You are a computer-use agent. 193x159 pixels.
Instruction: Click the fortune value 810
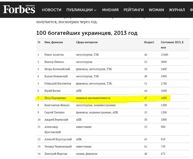coord(163,139)
